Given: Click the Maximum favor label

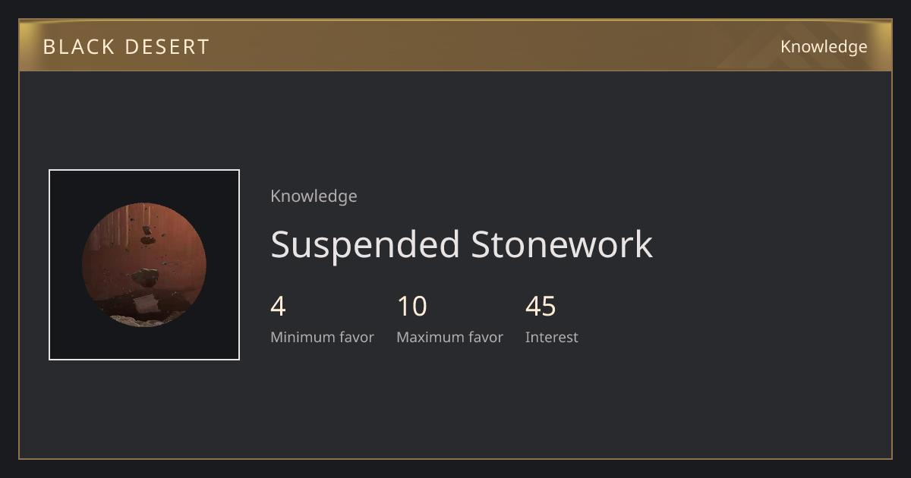Looking at the screenshot, I should (x=449, y=338).
